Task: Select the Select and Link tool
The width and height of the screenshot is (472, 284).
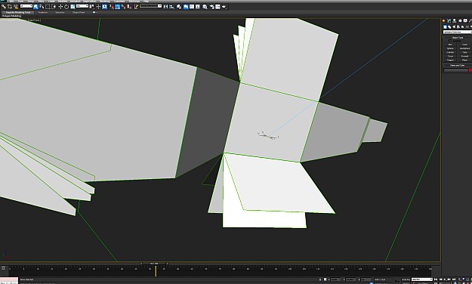Action: [4, 7]
